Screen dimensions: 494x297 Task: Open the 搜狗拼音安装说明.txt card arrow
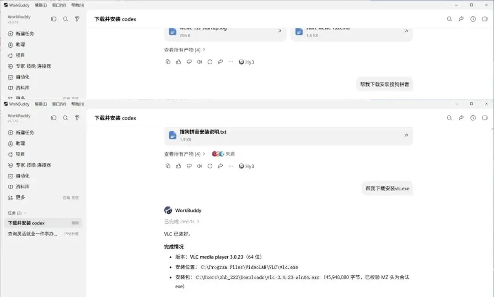406,135
